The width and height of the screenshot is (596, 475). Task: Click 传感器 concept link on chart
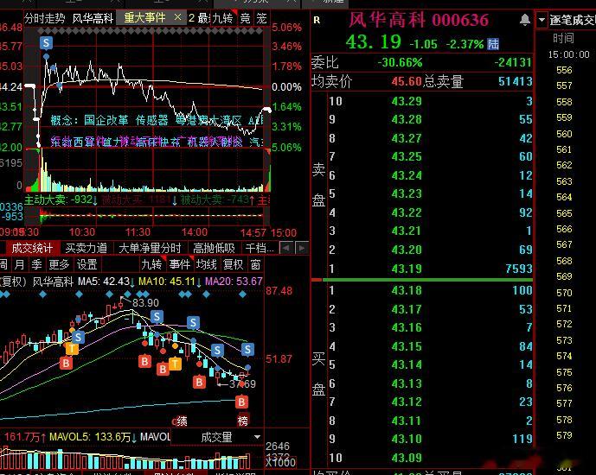151,120
